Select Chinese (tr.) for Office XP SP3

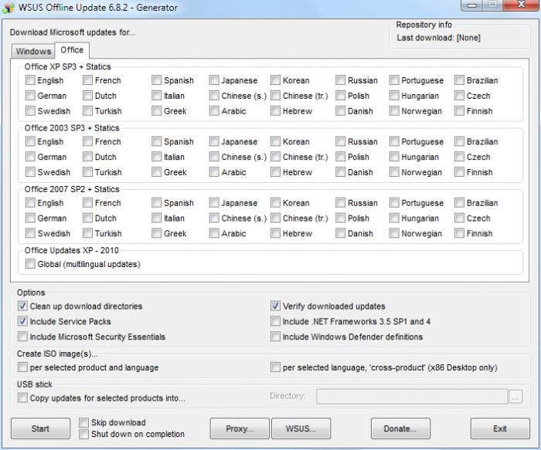click(x=276, y=96)
